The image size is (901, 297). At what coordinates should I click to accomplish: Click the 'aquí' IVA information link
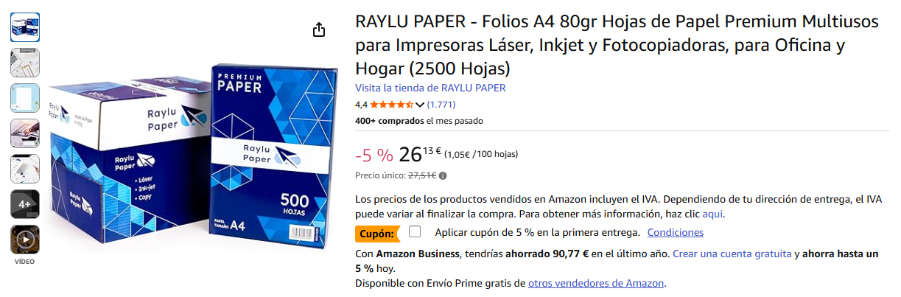click(x=712, y=214)
